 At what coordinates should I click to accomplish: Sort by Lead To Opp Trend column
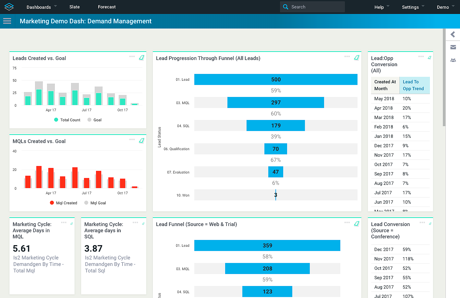click(x=413, y=85)
